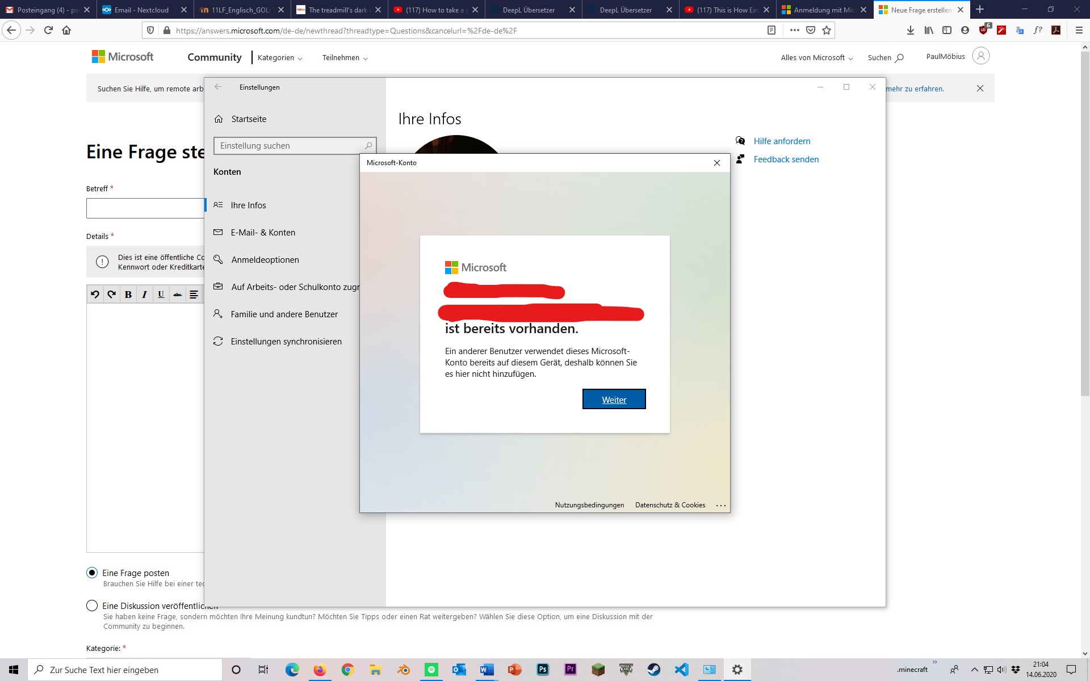Click the address bar URL
1090x681 pixels.
[x=346, y=31]
